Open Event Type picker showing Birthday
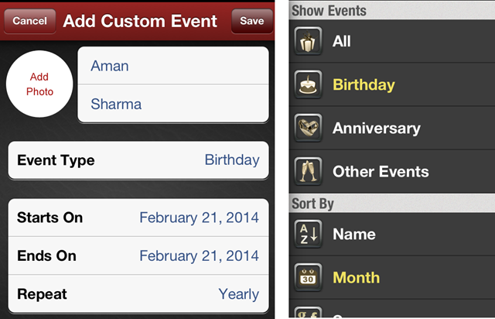495x319 pixels. (138, 160)
